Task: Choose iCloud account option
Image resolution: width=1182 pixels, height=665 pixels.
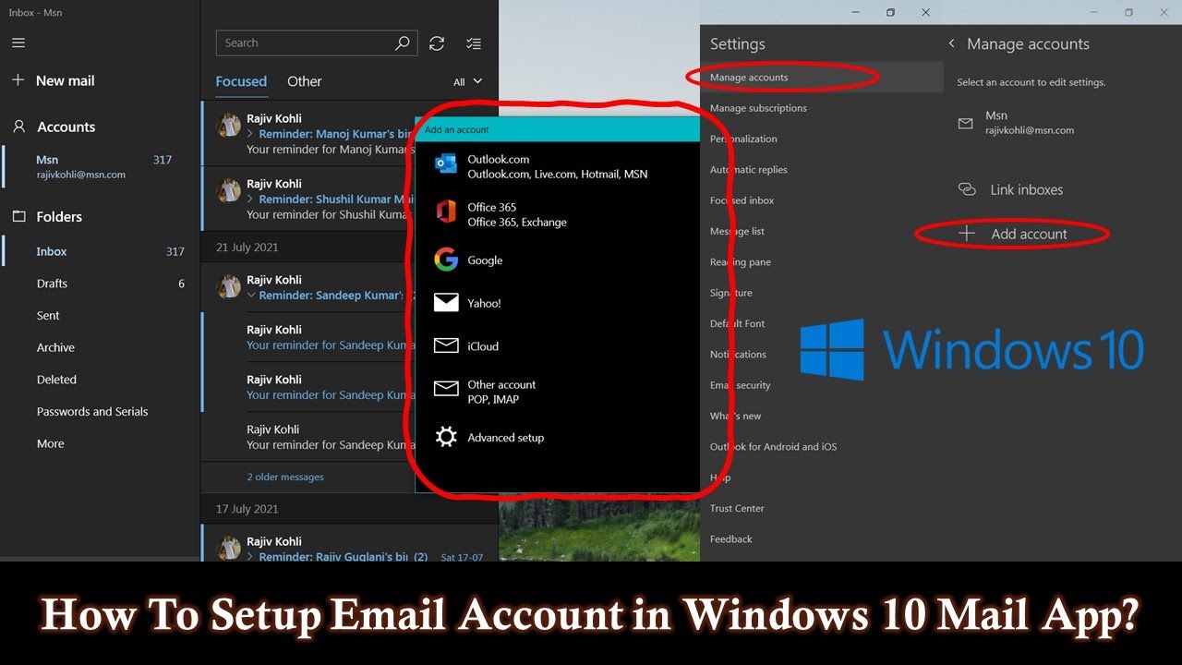Action: coord(557,346)
